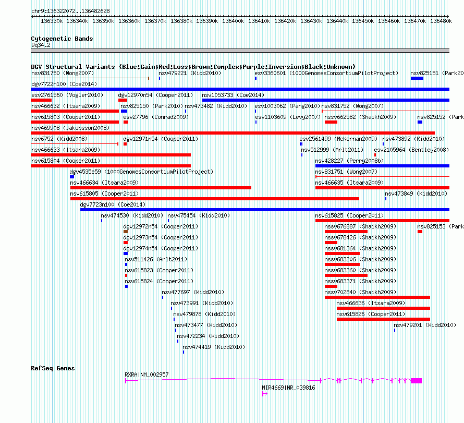Select nssv702840 (Shaikh2009) label
Screen dimensions: 464x423
(x=360, y=292)
